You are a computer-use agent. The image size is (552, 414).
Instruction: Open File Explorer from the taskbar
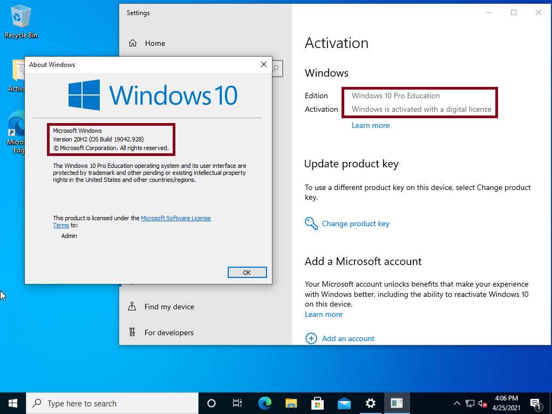coord(291,403)
